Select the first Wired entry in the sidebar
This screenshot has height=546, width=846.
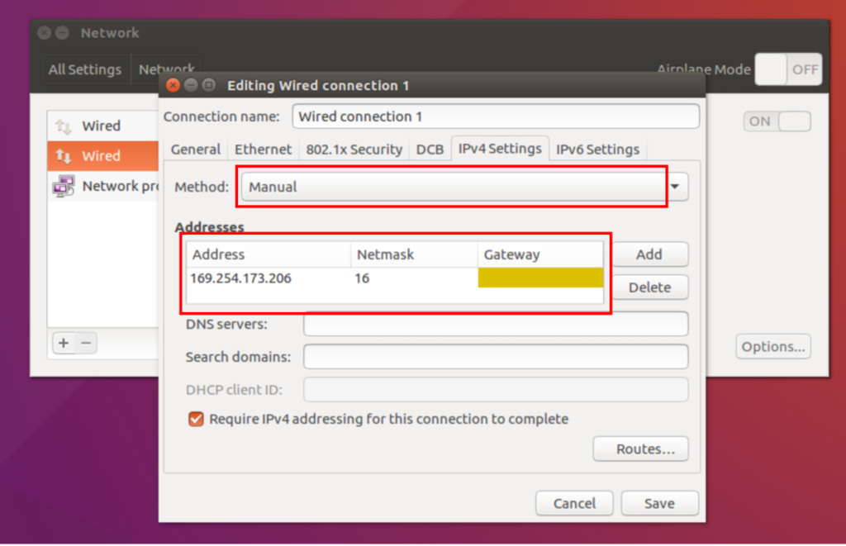coord(103,126)
